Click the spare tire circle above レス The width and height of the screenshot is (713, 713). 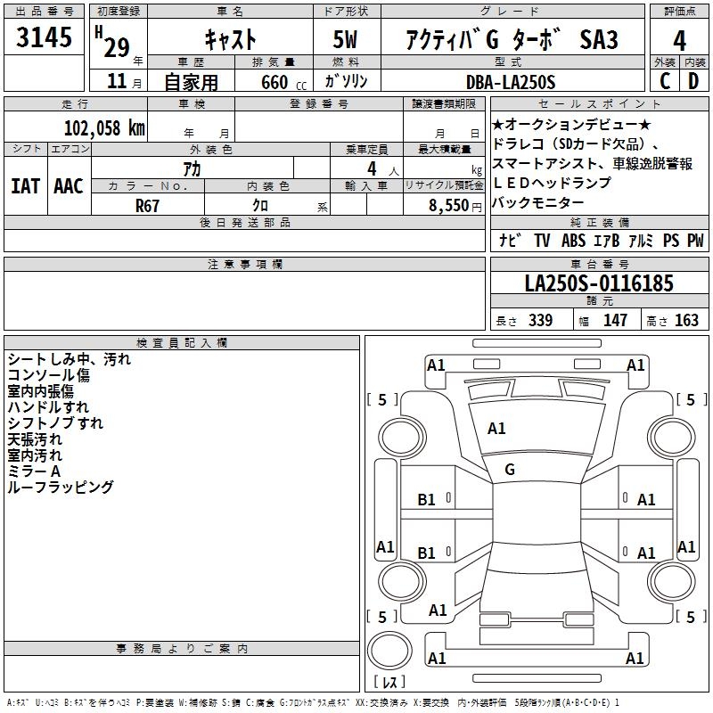389,651
